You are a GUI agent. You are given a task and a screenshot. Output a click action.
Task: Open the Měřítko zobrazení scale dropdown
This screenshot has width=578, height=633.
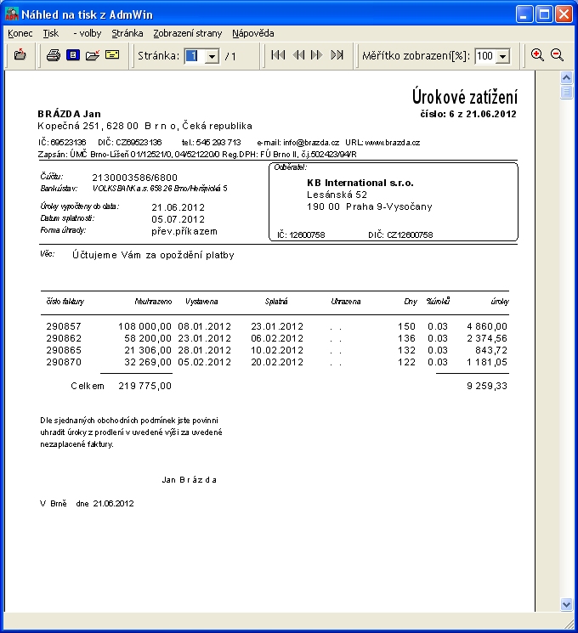click(503, 56)
